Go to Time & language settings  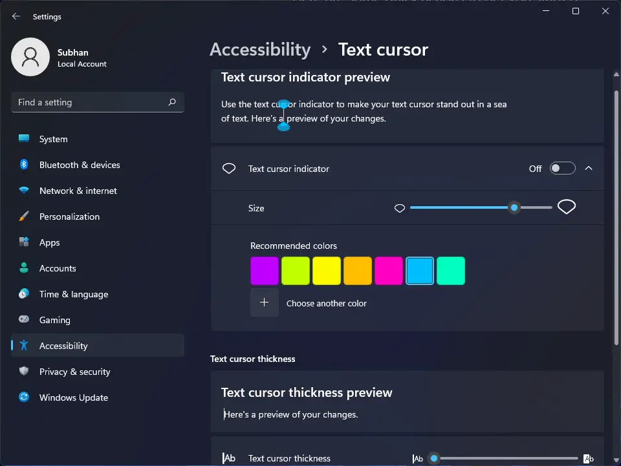(73, 294)
